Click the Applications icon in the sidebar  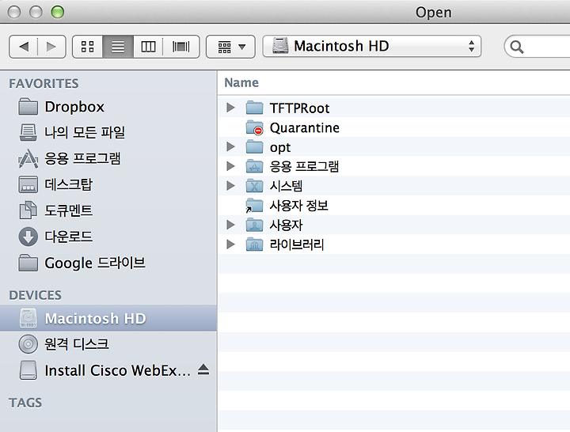[x=28, y=159]
